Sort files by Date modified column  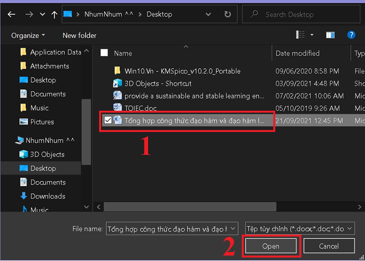coord(297,53)
